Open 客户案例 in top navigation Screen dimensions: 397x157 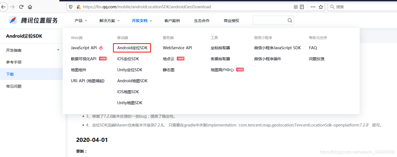click(172, 21)
